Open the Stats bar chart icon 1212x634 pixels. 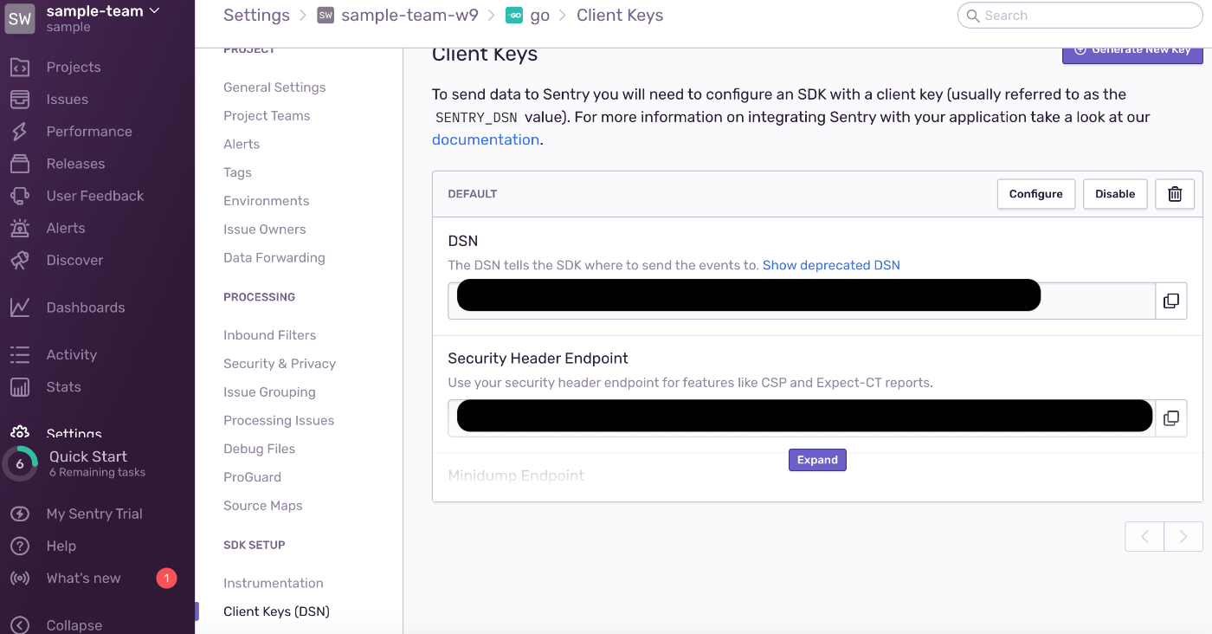click(20, 387)
